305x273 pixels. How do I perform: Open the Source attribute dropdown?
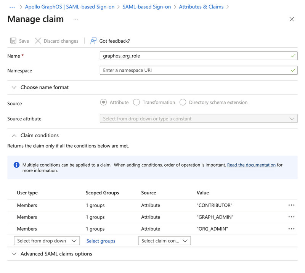[199, 119]
